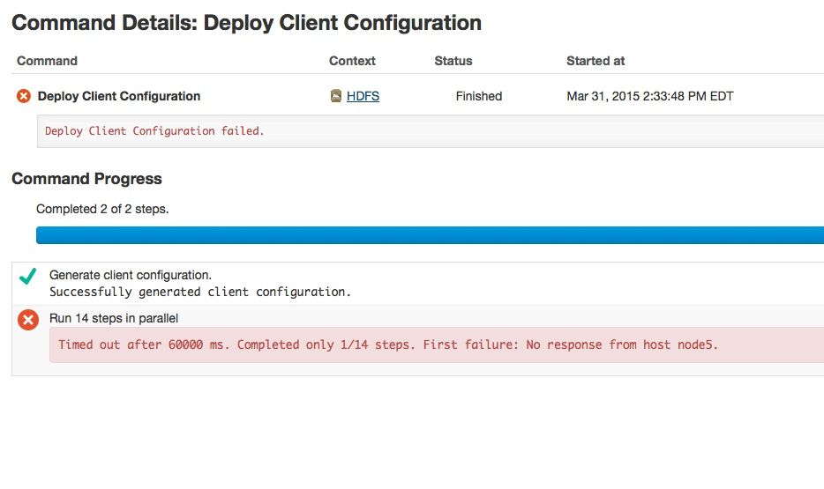824x489 pixels.
Task: Click the HDFS service icon
Action: tap(336, 96)
